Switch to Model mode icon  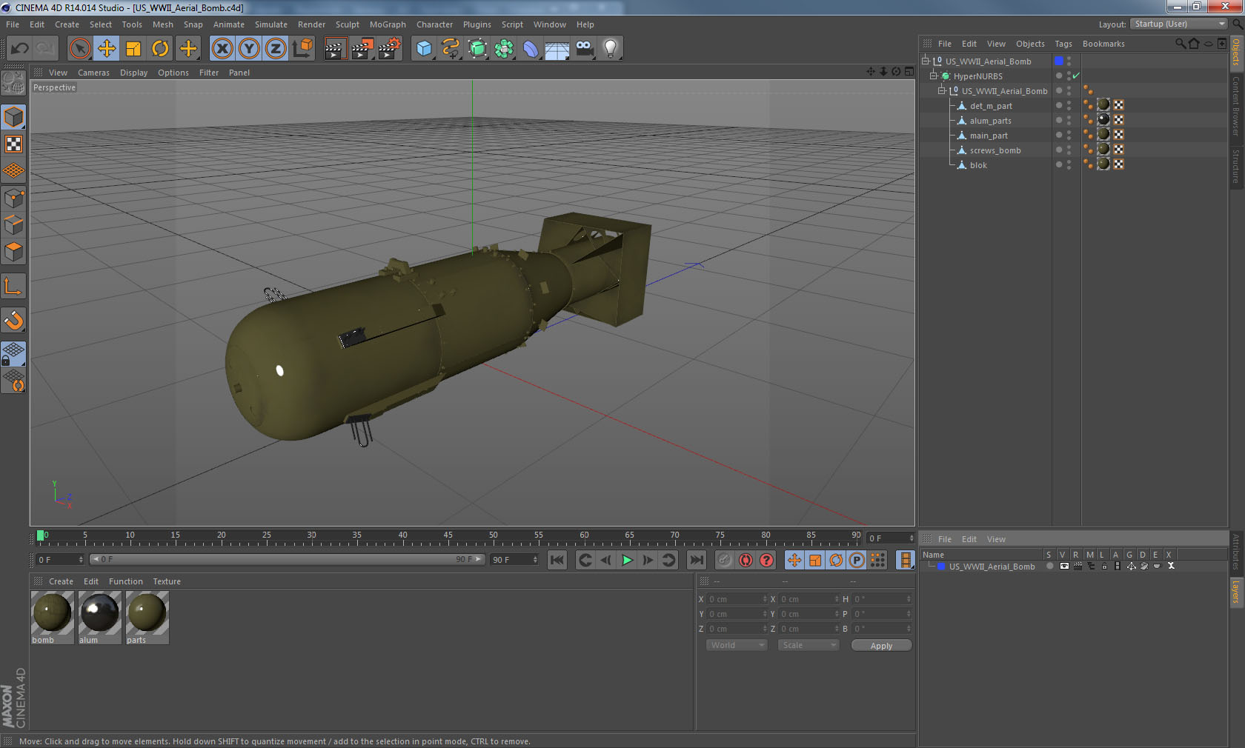[x=13, y=117]
